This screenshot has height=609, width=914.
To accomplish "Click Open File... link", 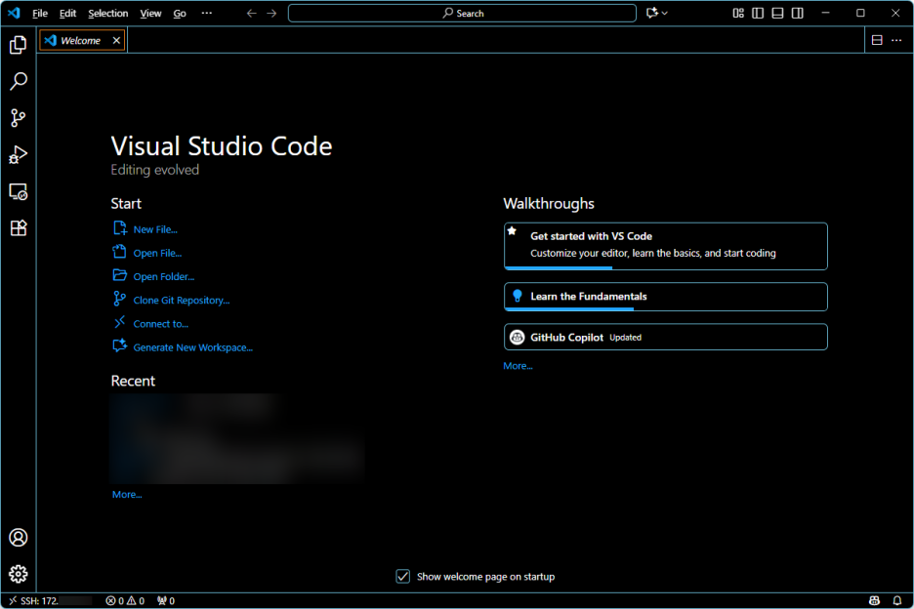I will coord(157,253).
